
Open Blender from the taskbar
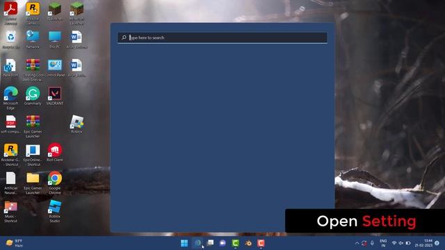point(248,243)
